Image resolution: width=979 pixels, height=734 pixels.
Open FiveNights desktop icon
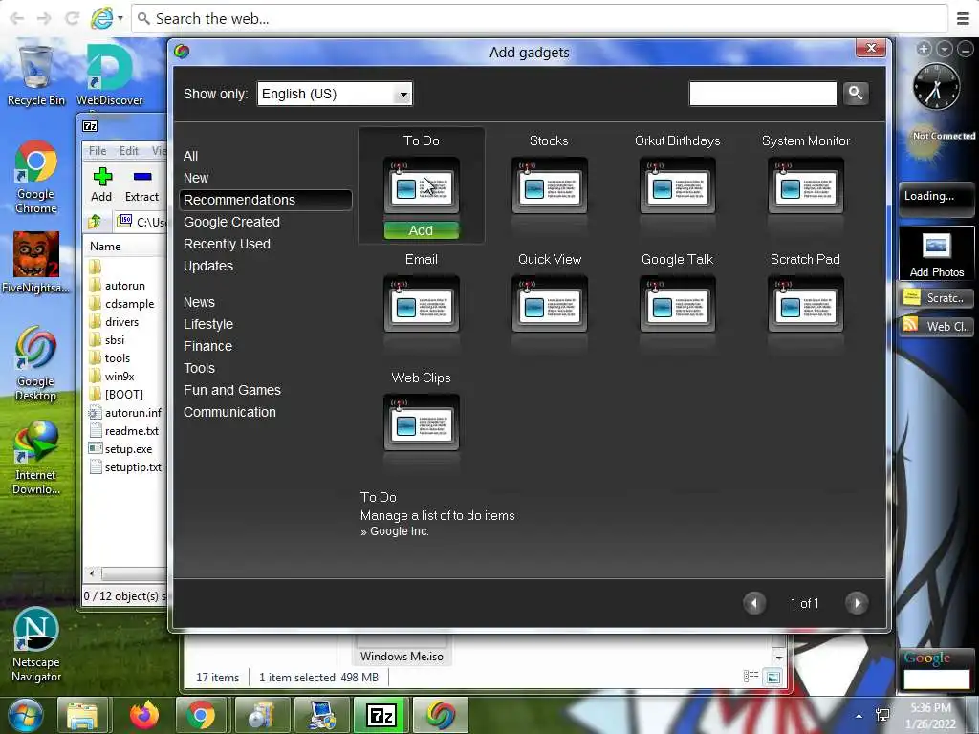(x=35, y=262)
